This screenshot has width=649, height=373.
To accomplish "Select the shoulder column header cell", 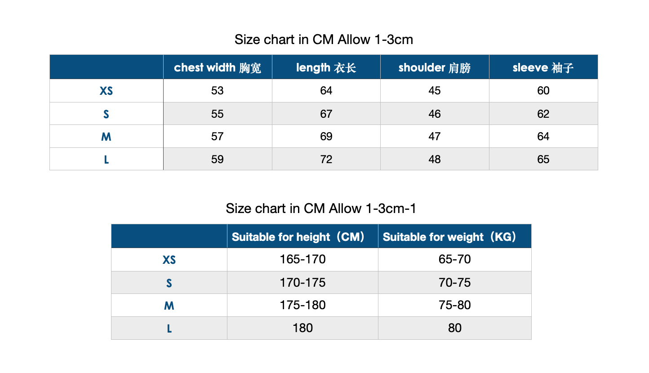I will (x=435, y=67).
